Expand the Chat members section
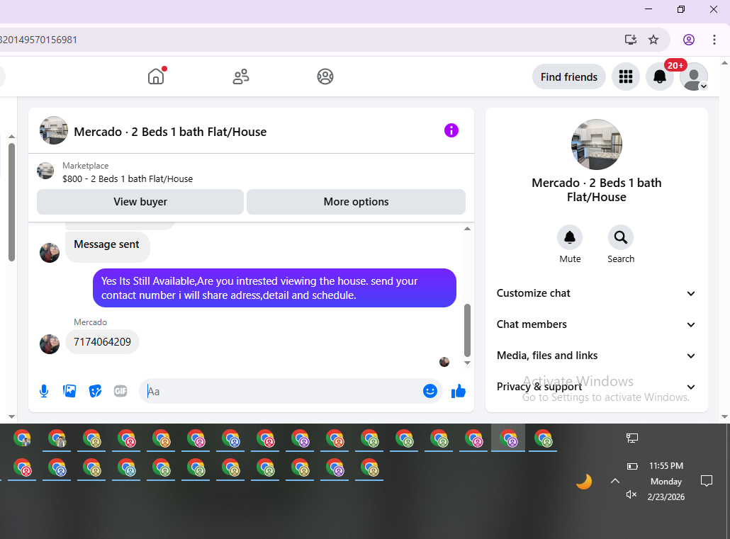The width and height of the screenshot is (730, 539). (x=596, y=324)
